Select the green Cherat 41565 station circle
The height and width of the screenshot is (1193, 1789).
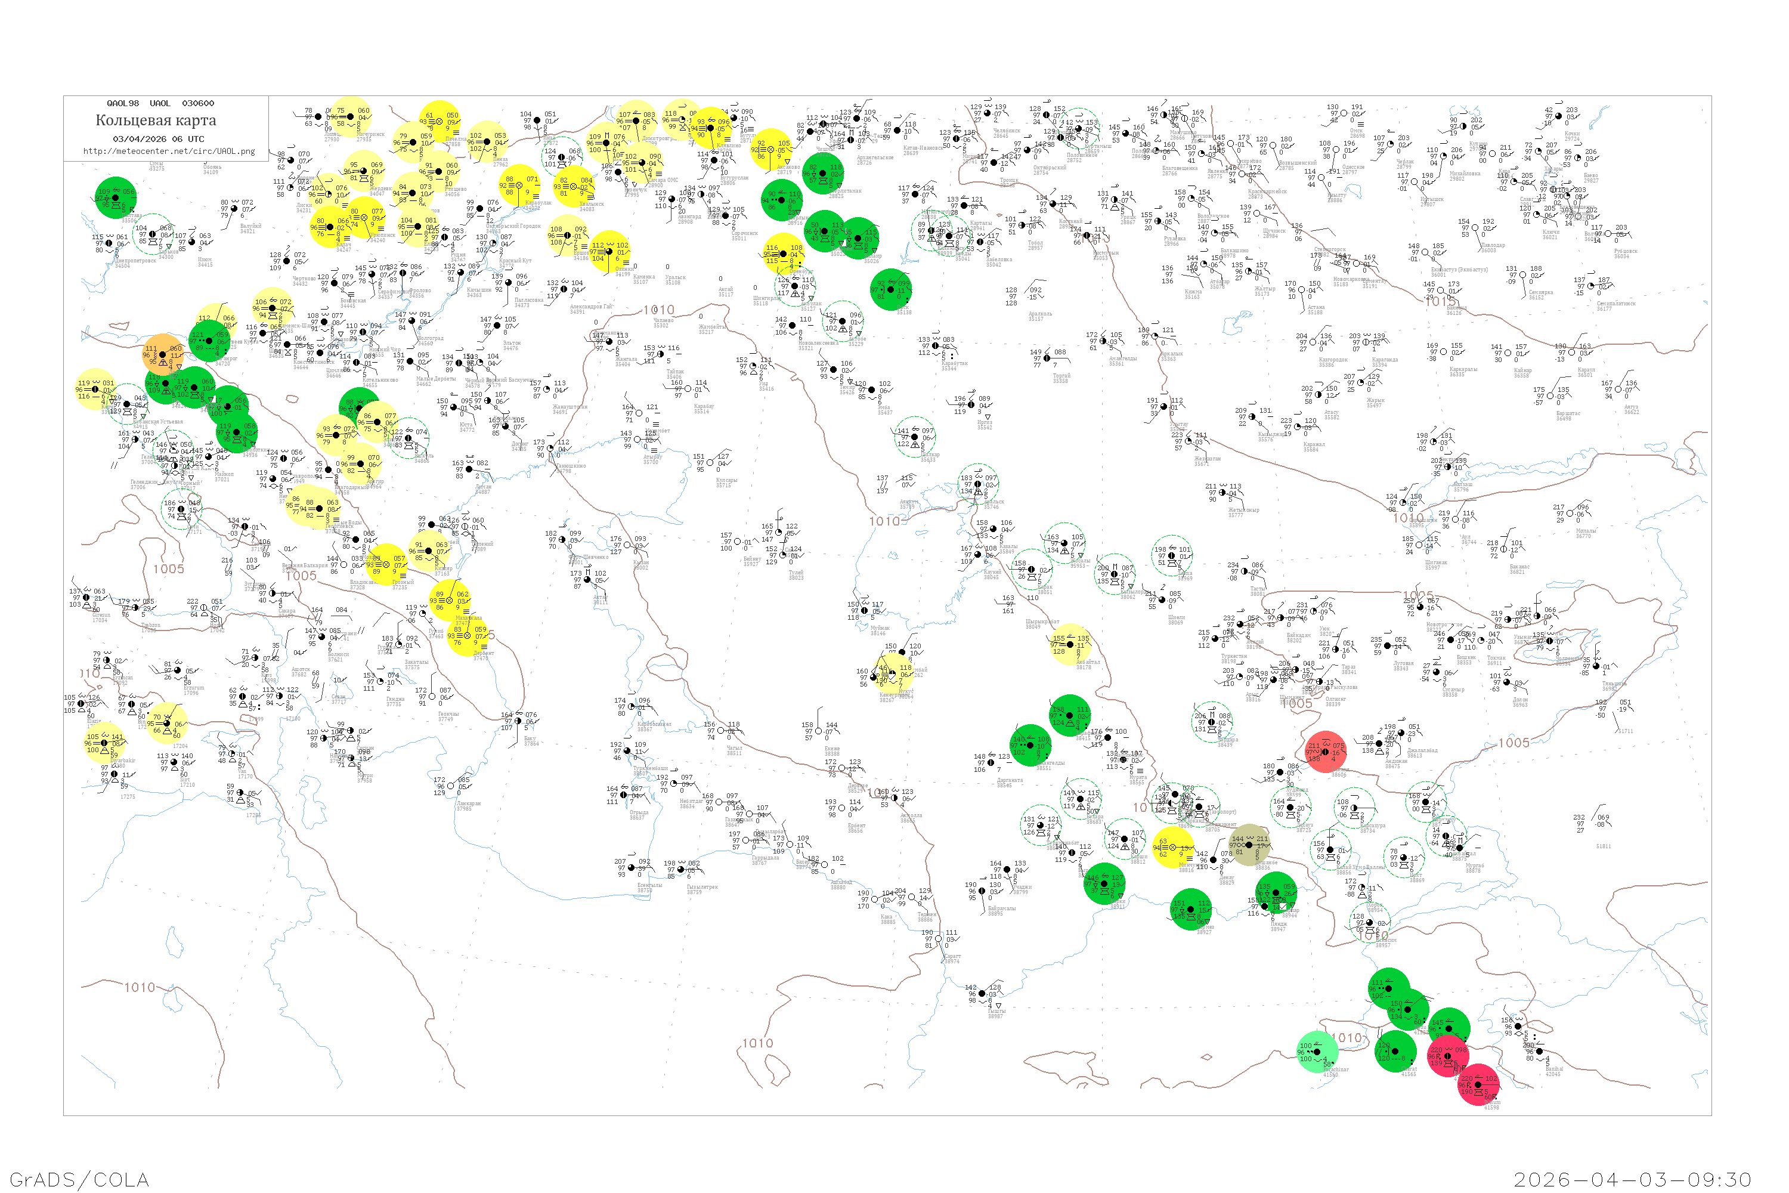tap(1396, 1052)
